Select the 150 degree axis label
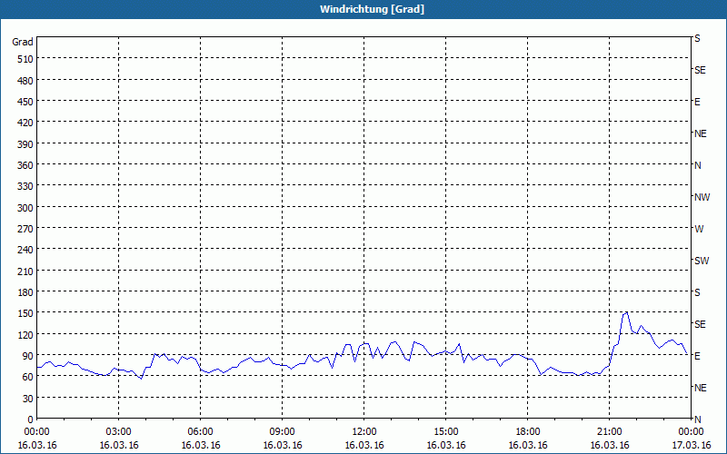Screen dimensions: 727x454 [25, 313]
